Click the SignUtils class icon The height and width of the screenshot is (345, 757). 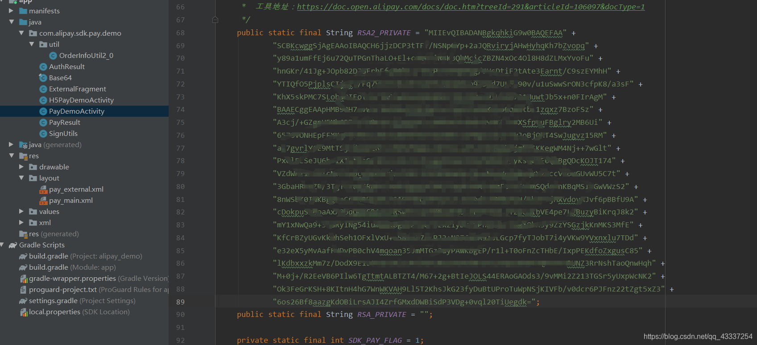(x=43, y=134)
